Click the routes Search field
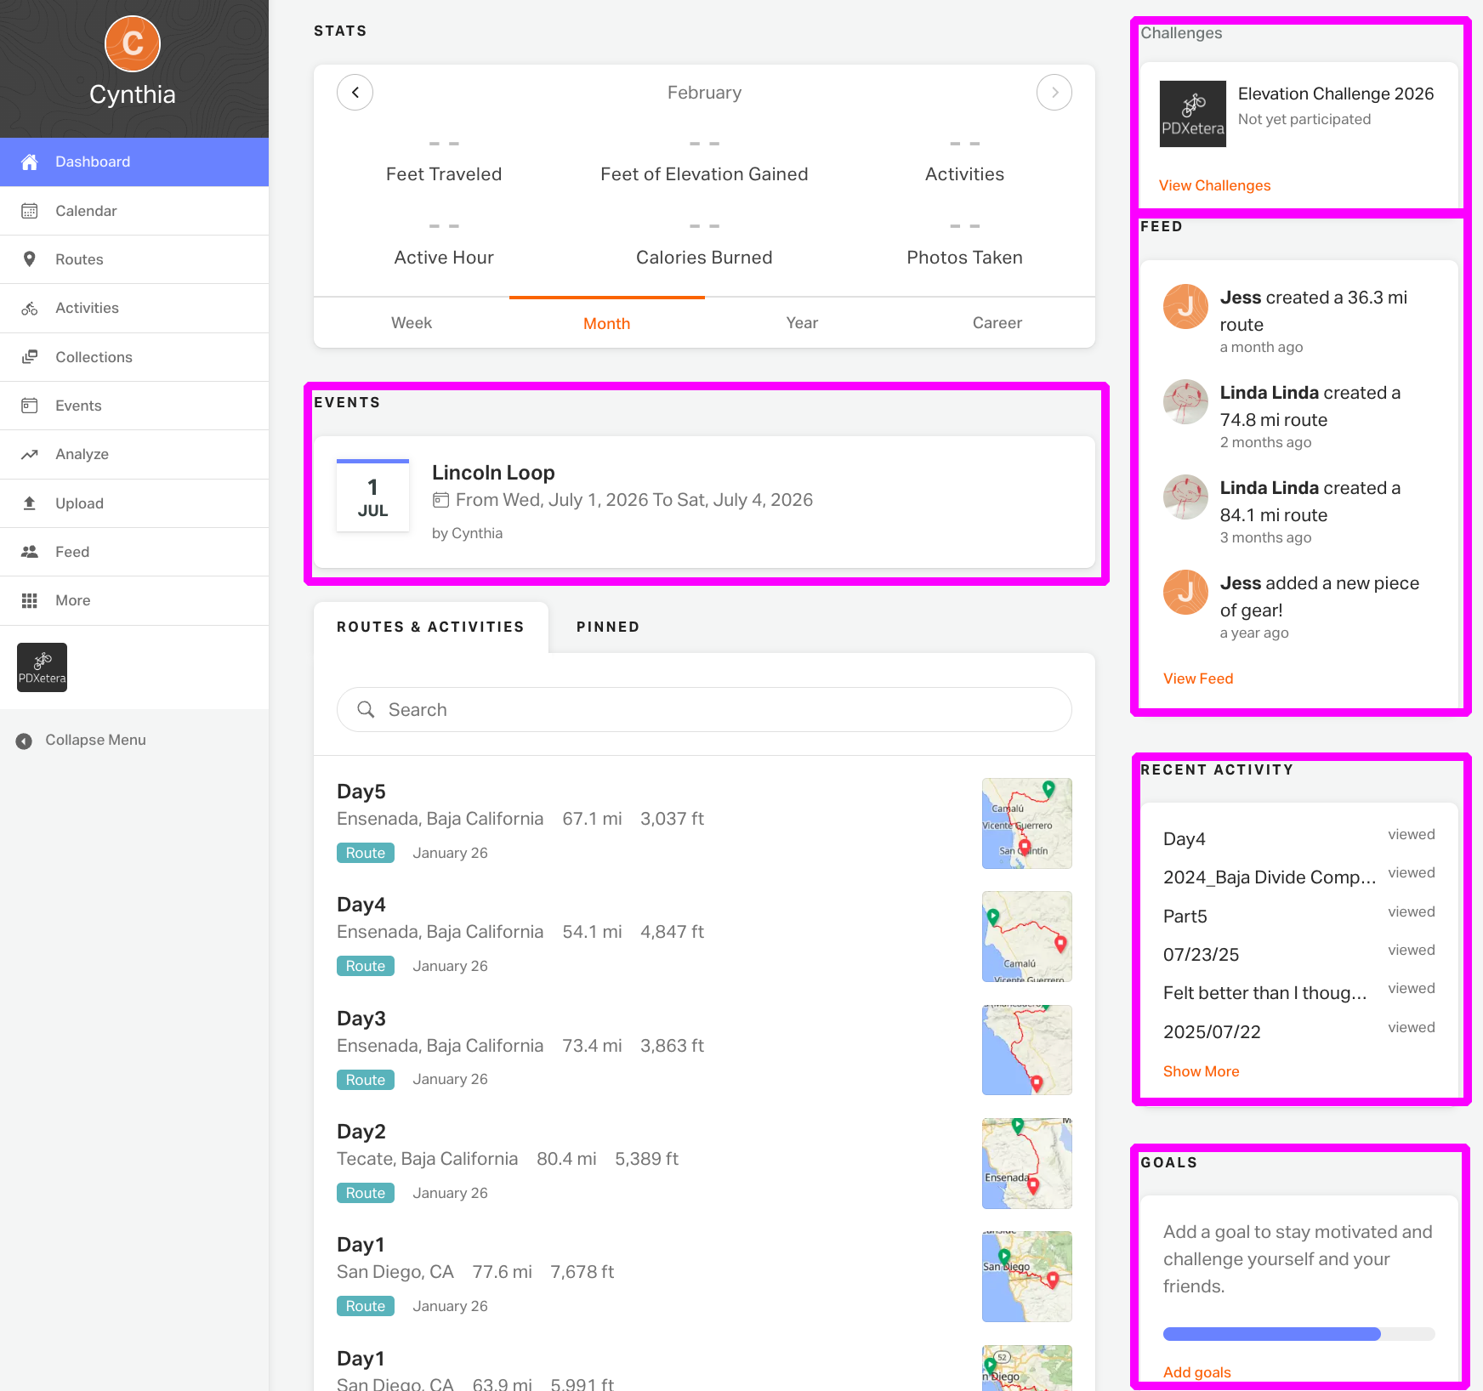1483x1391 pixels. [704, 710]
